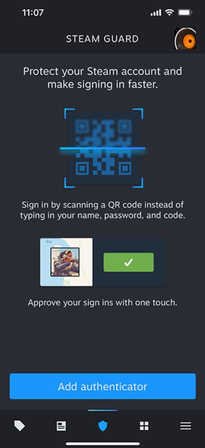This screenshot has height=448, width=205.
Task: Tap the blue scan line over QR code
Action: coord(102,148)
